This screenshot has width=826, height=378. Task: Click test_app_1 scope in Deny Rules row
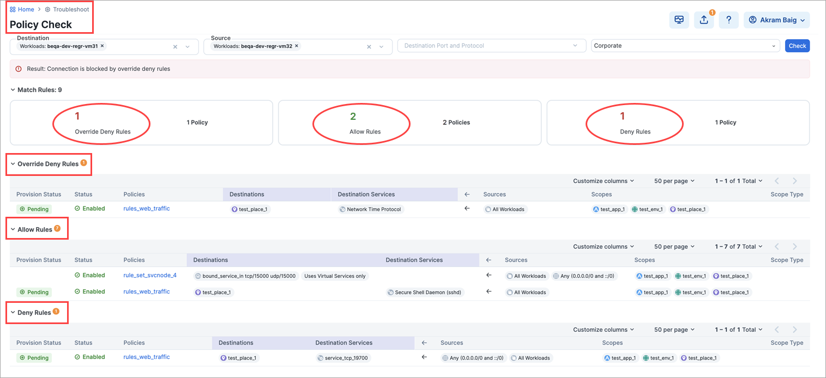click(x=622, y=358)
